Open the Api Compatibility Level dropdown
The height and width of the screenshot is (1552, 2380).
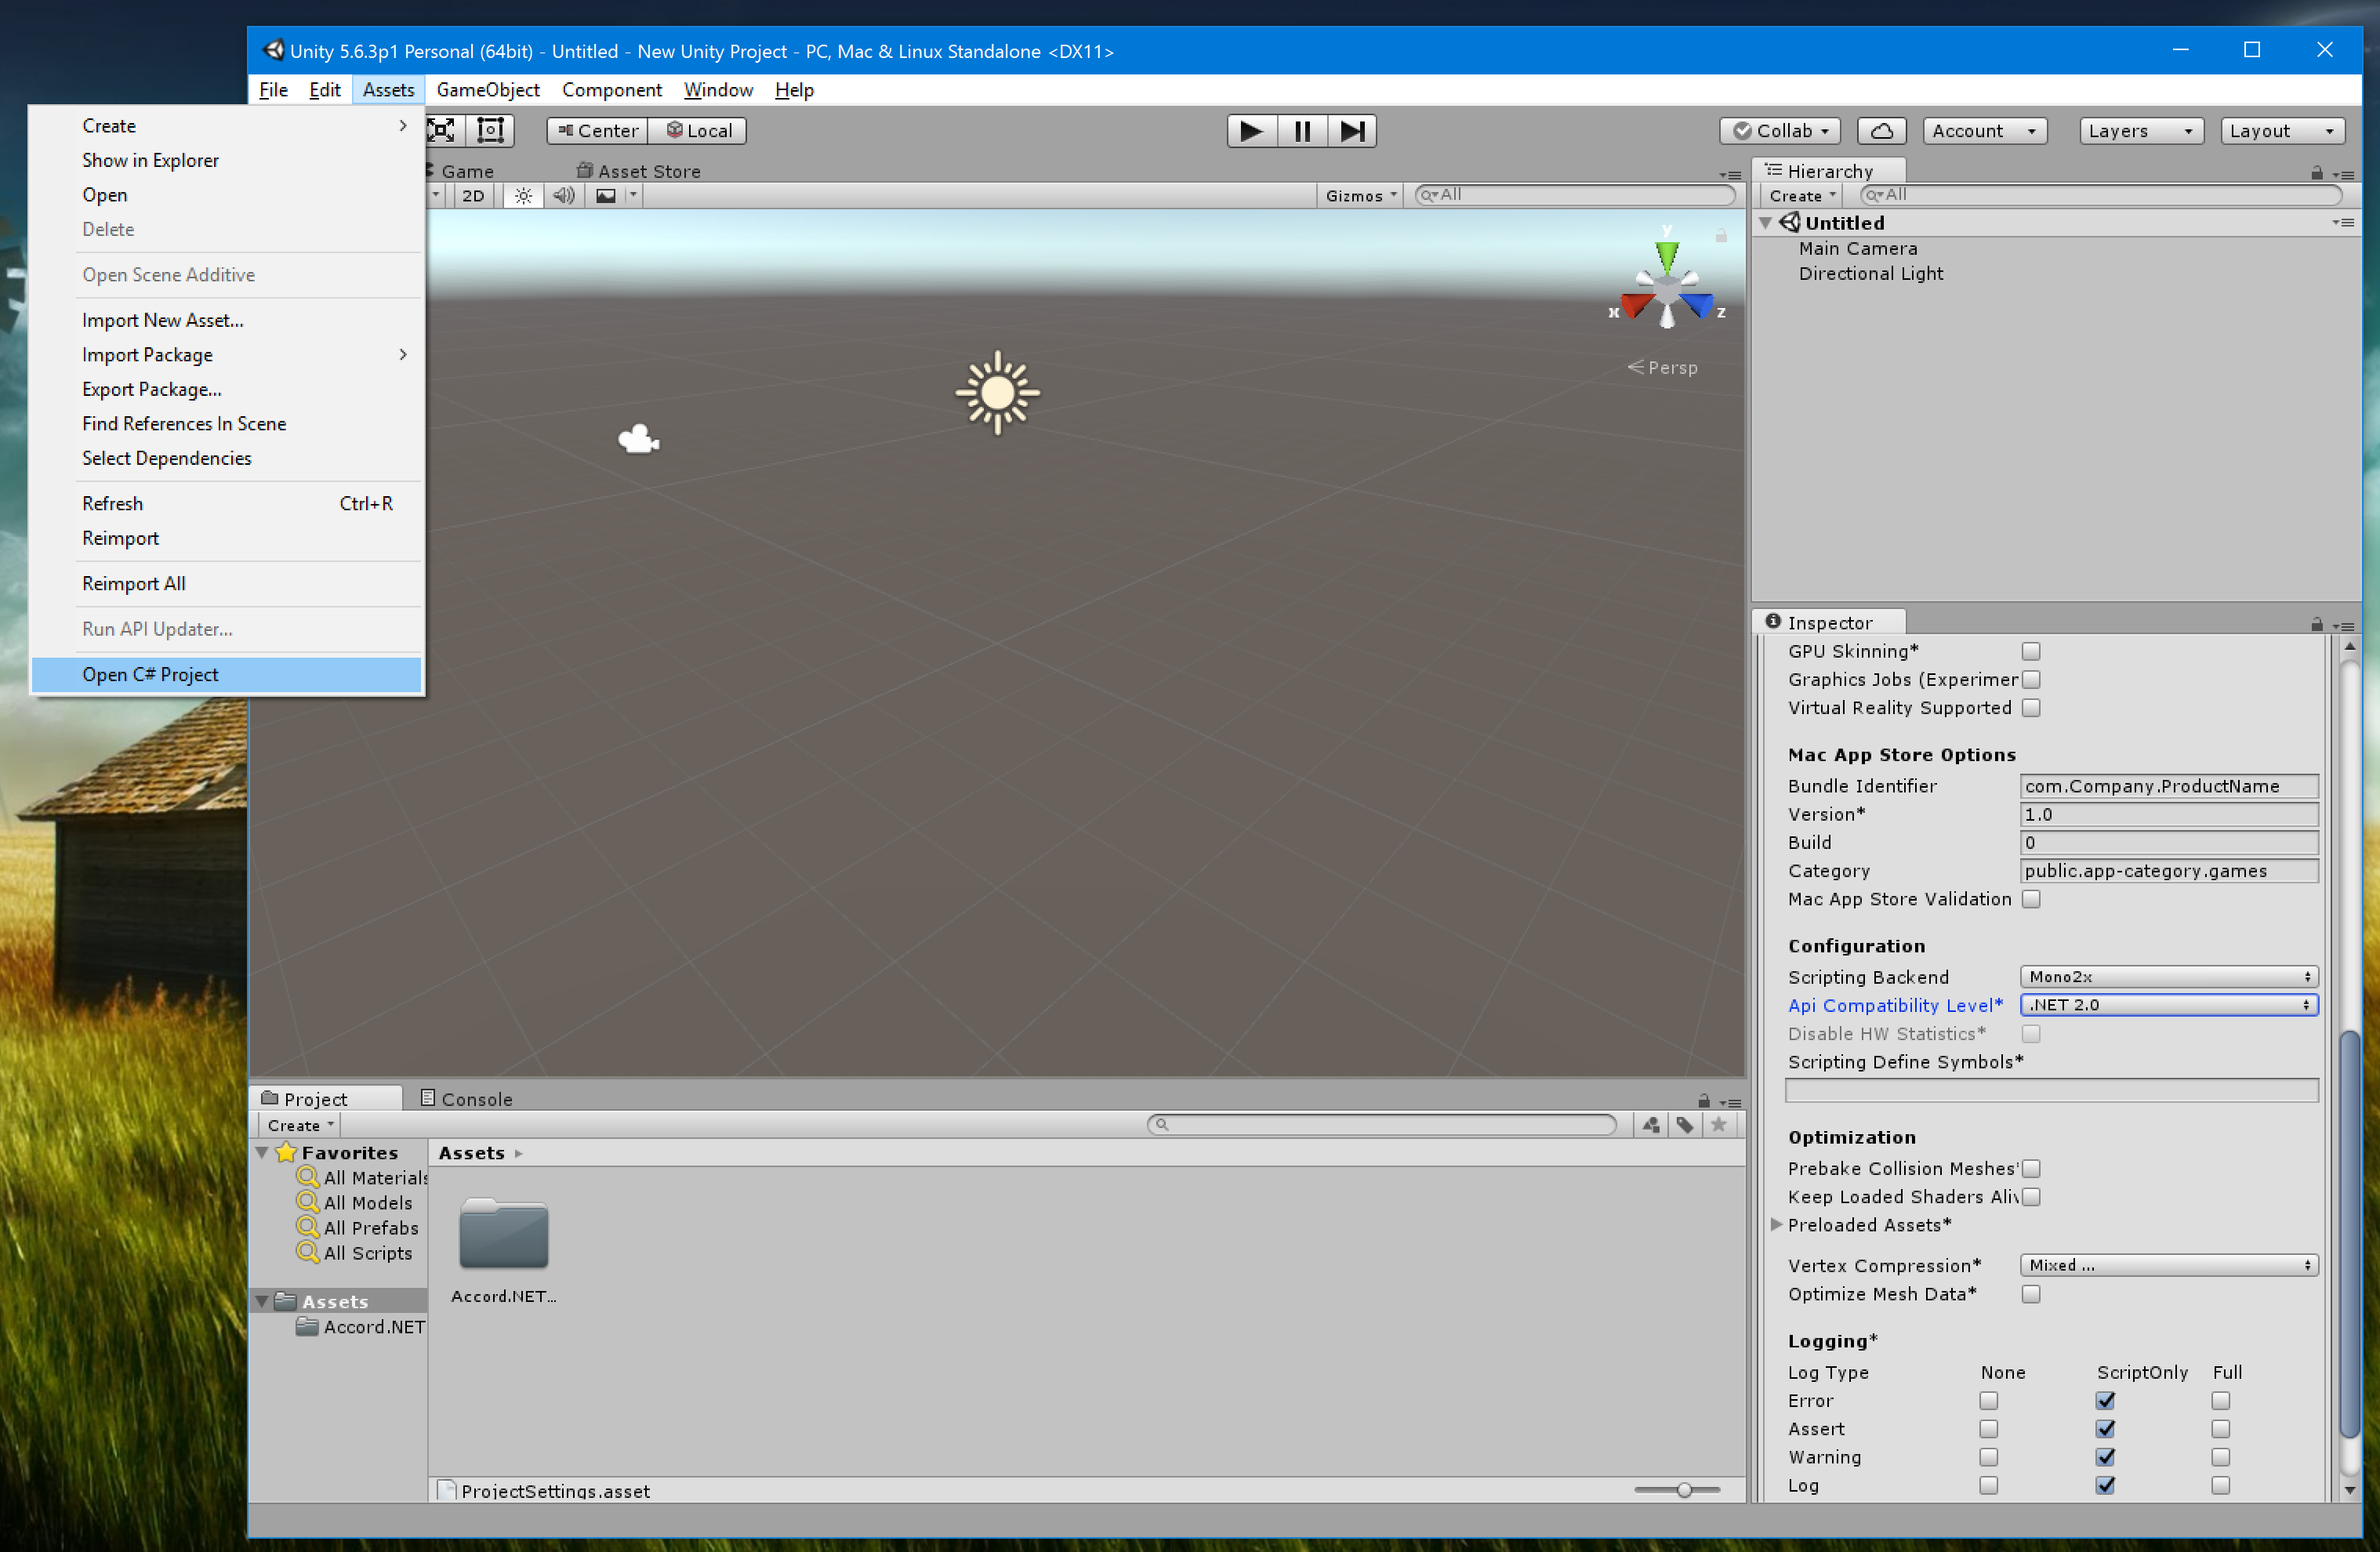click(2168, 1005)
